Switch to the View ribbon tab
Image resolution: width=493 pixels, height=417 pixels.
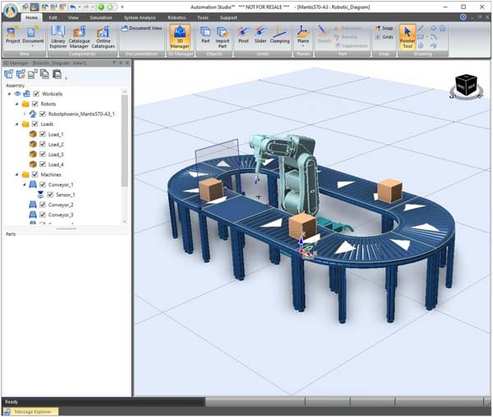tap(73, 17)
